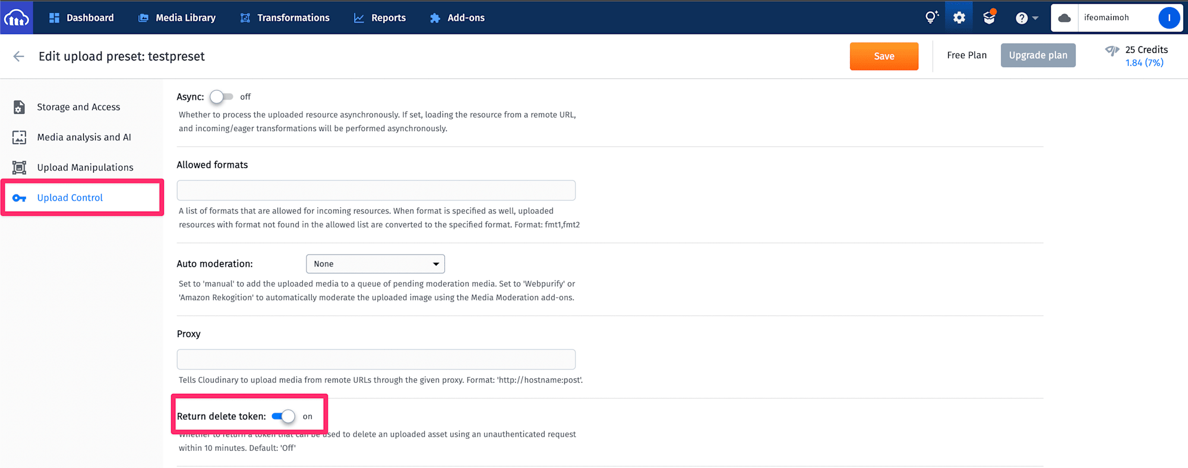Click the 'Edit upload preset: testpreset' heading
Screen dimensions: 1188x468
coord(122,56)
